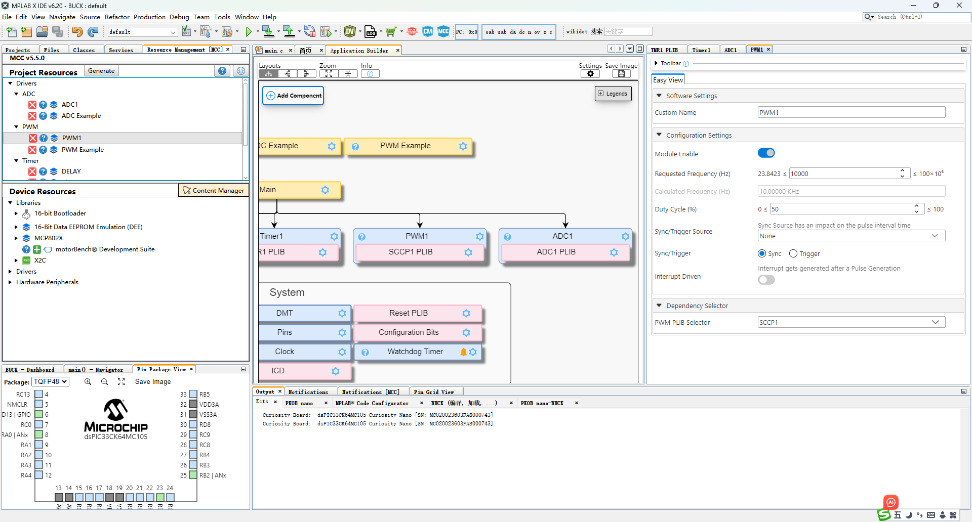
Task: Click the New Project toolbar icon
Action: [26, 32]
